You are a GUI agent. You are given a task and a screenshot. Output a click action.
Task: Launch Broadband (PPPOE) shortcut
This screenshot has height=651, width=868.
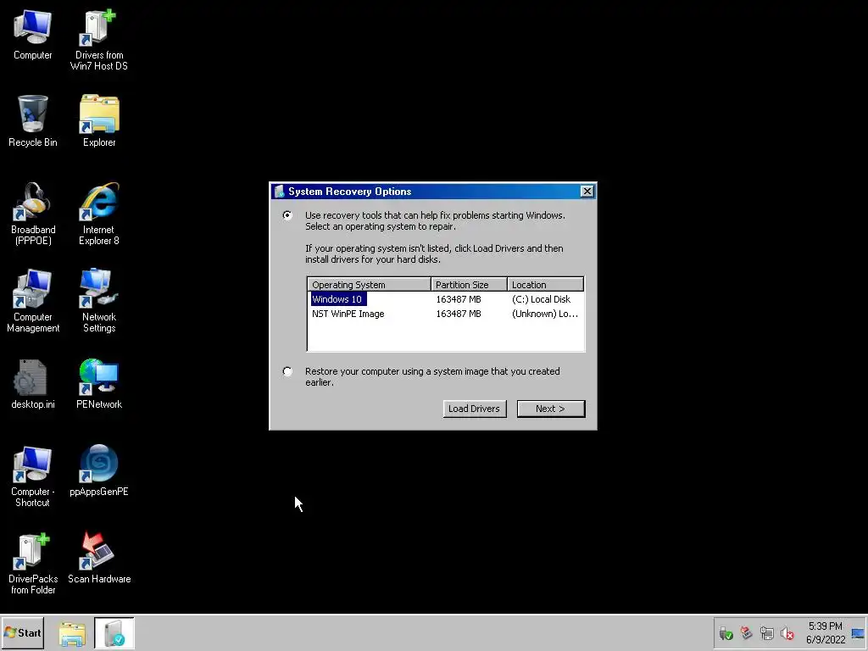coord(33,214)
